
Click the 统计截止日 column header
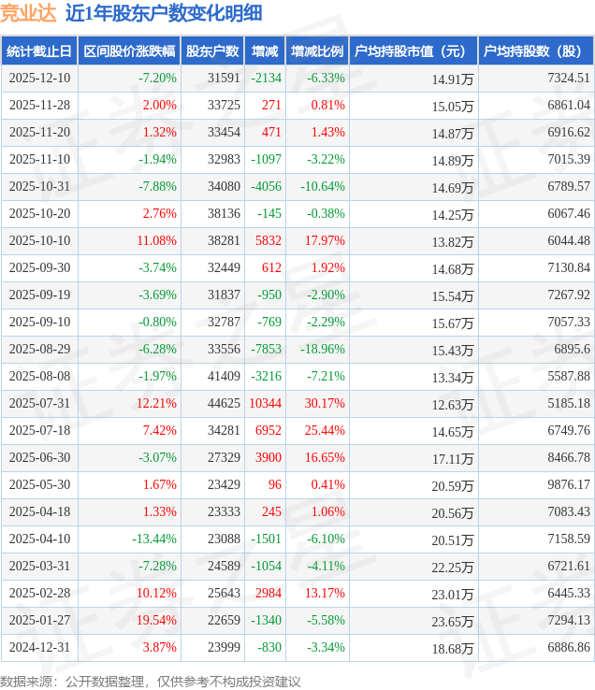[x=38, y=51]
